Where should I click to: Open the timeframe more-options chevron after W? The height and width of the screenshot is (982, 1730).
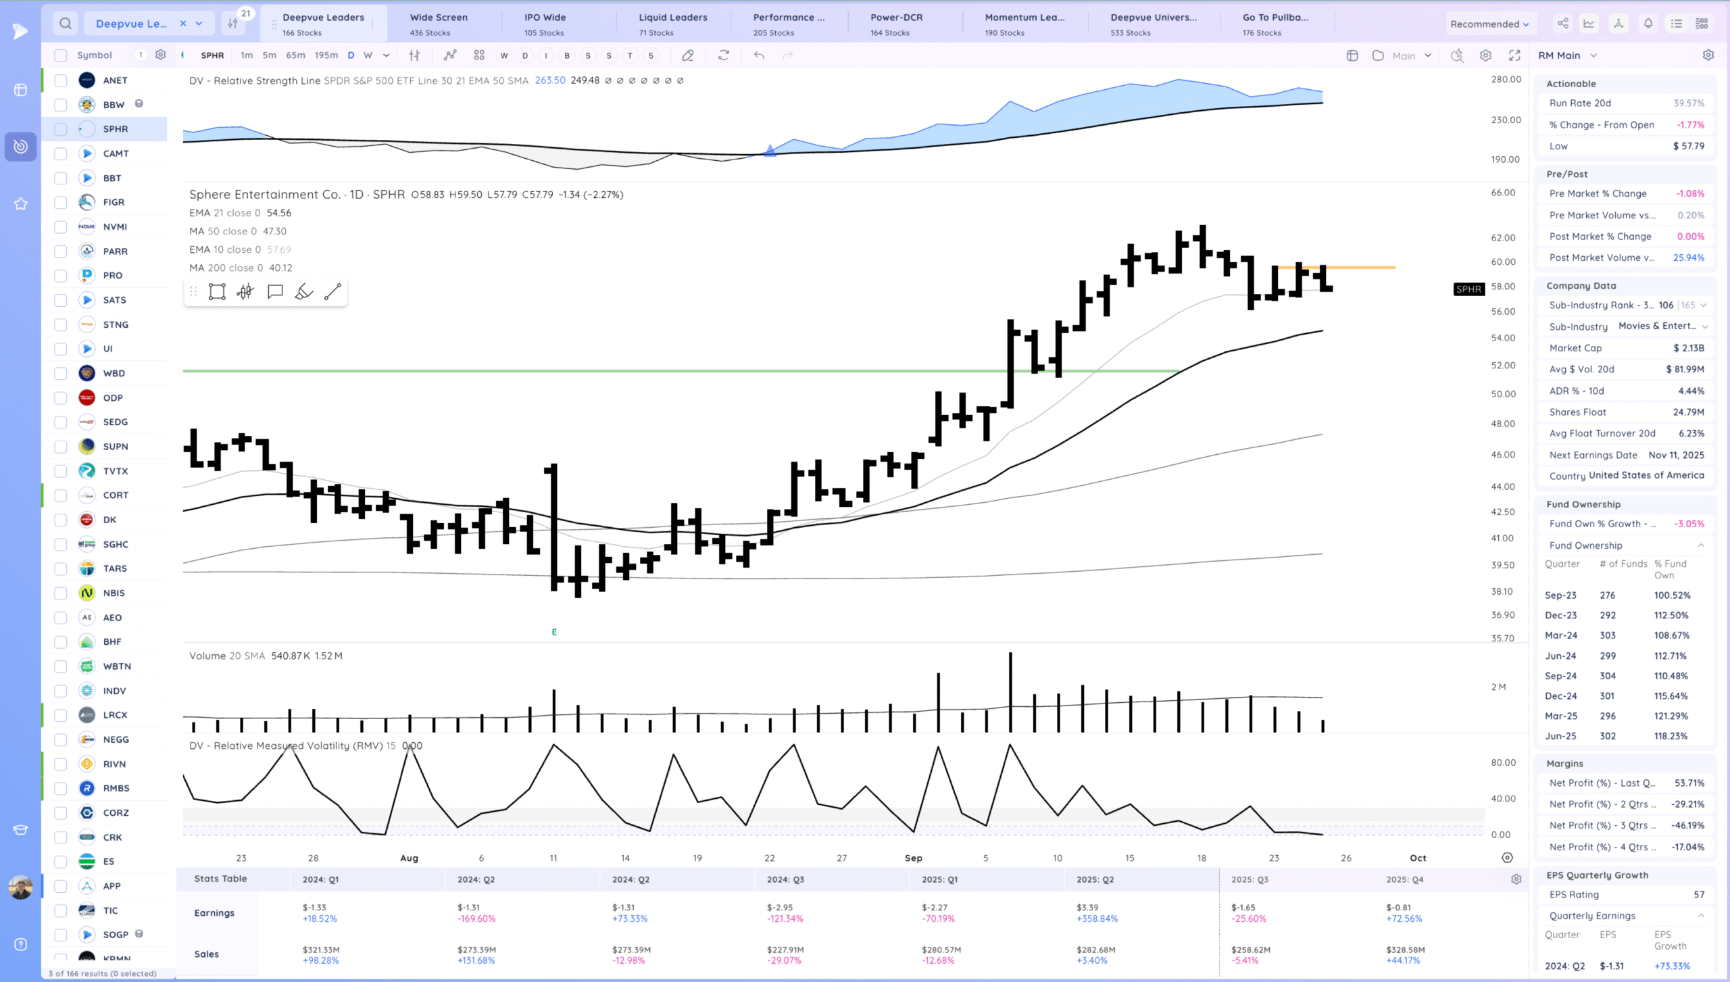coord(387,55)
